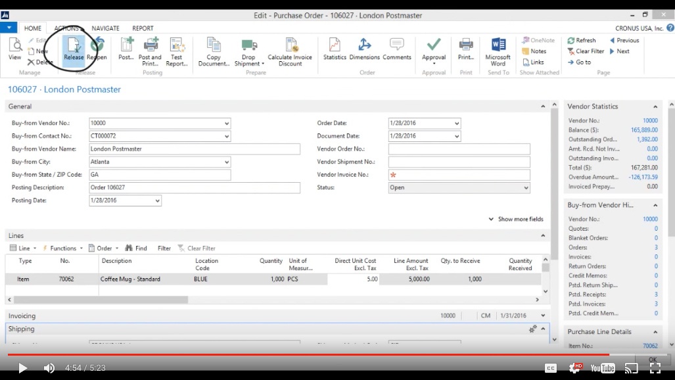Image resolution: width=675 pixels, height=380 pixels.
Task: Open the Statistics icon
Action: click(x=335, y=49)
